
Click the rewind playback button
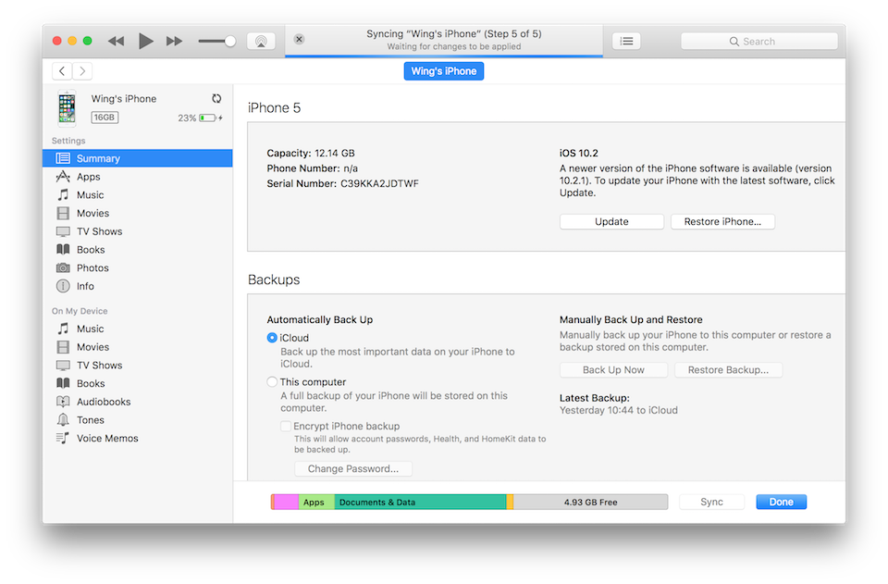(117, 41)
